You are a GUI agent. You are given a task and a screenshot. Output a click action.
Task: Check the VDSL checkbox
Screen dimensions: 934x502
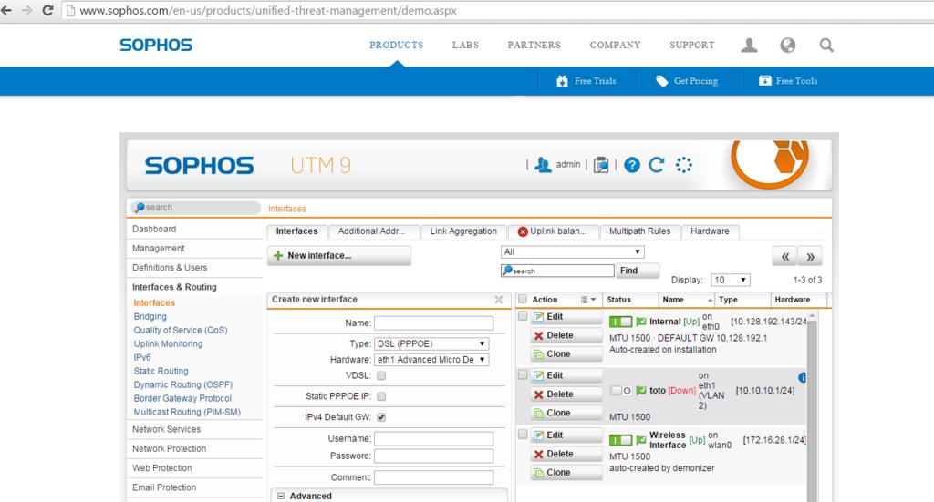(381, 376)
